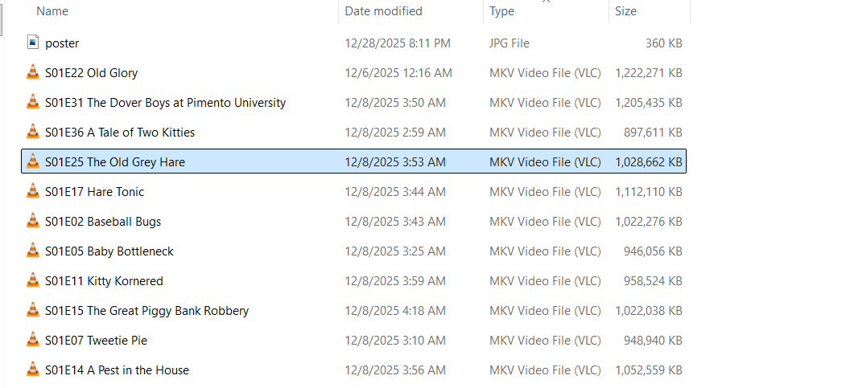846x388 pixels.
Task: Click the VLC icon for Old Glory
Action: [x=32, y=73]
